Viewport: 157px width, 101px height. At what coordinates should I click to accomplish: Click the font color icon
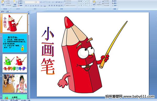tap(45, 6)
